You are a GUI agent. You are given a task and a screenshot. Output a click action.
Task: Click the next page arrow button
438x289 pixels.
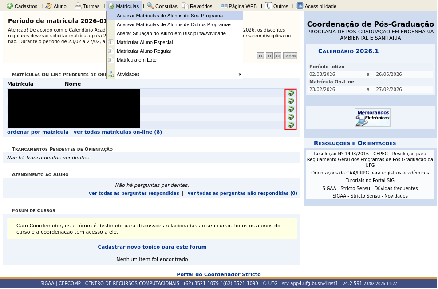[277, 56]
